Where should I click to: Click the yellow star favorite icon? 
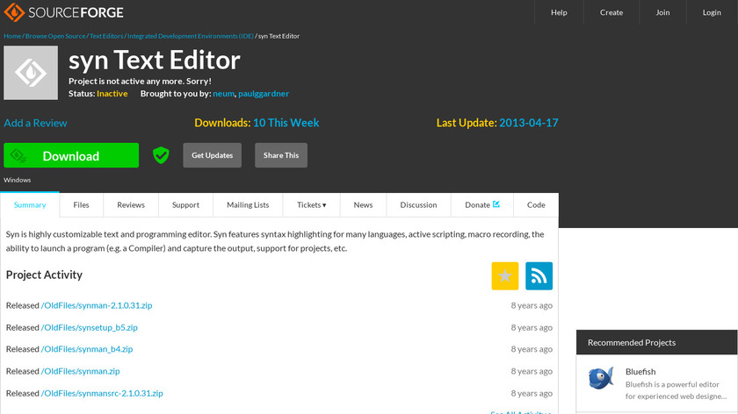click(x=505, y=275)
